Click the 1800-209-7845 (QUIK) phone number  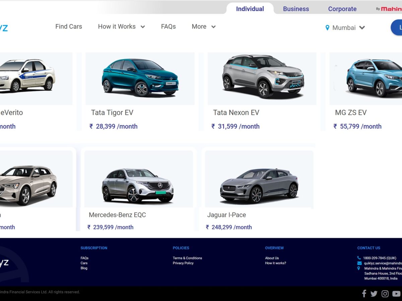(x=380, y=258)
